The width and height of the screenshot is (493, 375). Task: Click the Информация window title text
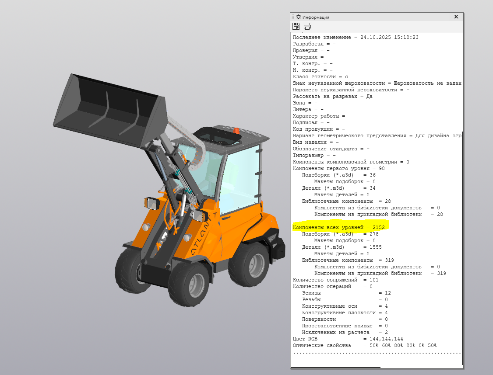[316, 17]
